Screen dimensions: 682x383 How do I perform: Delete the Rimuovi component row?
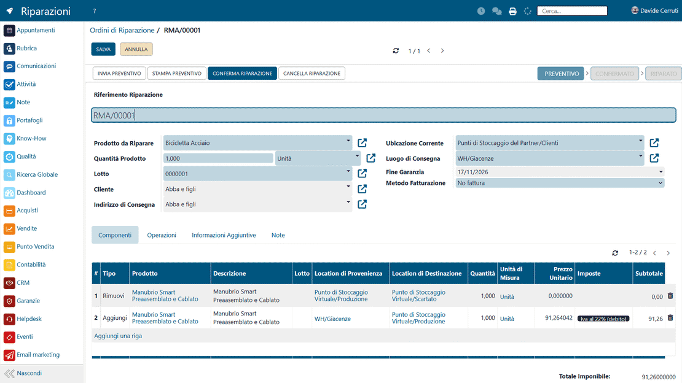click(670, 296)
